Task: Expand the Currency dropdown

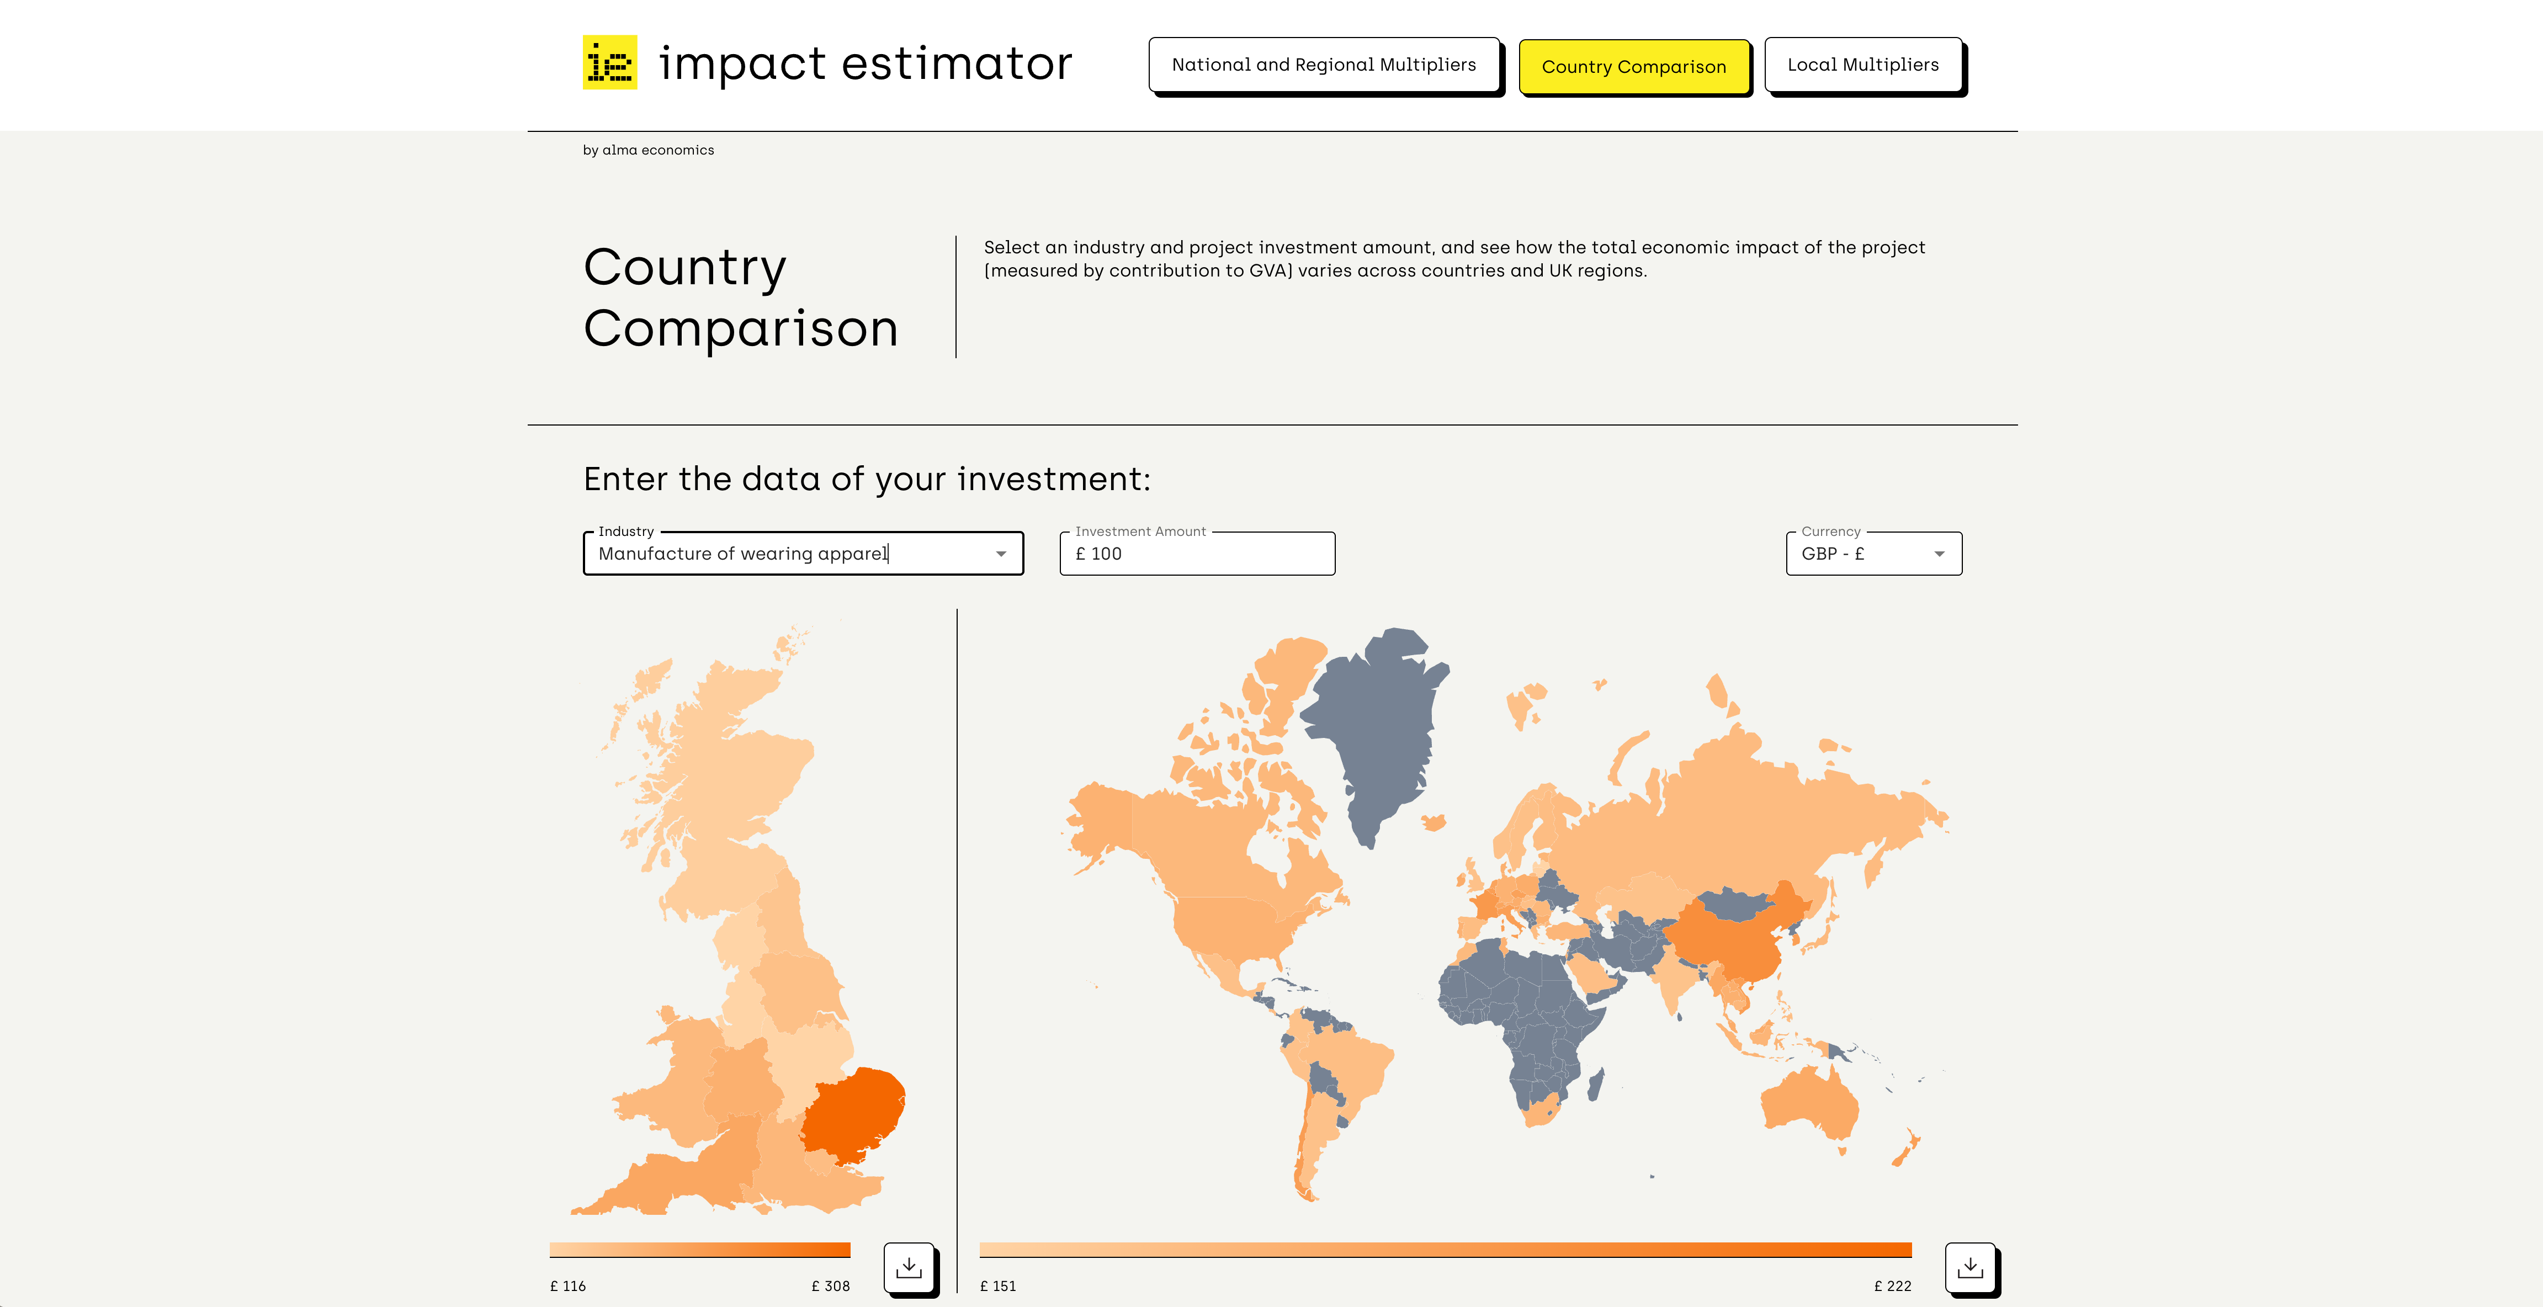Action: [1939, 554]
